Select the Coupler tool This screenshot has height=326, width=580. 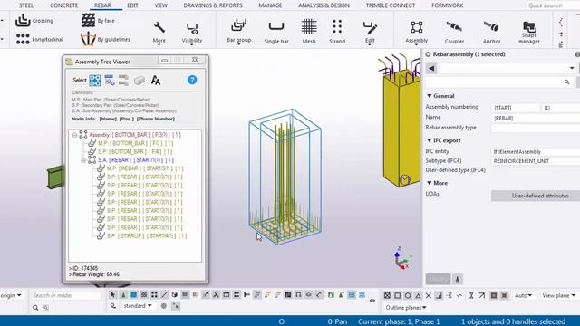(x=454, y=33)
